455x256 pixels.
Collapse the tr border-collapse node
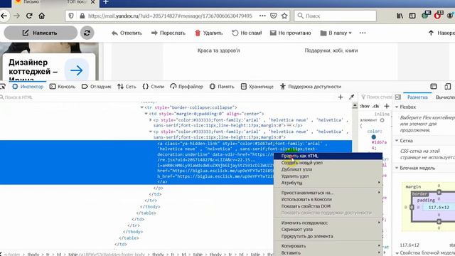pyautogui.click(x=142, y=107)
